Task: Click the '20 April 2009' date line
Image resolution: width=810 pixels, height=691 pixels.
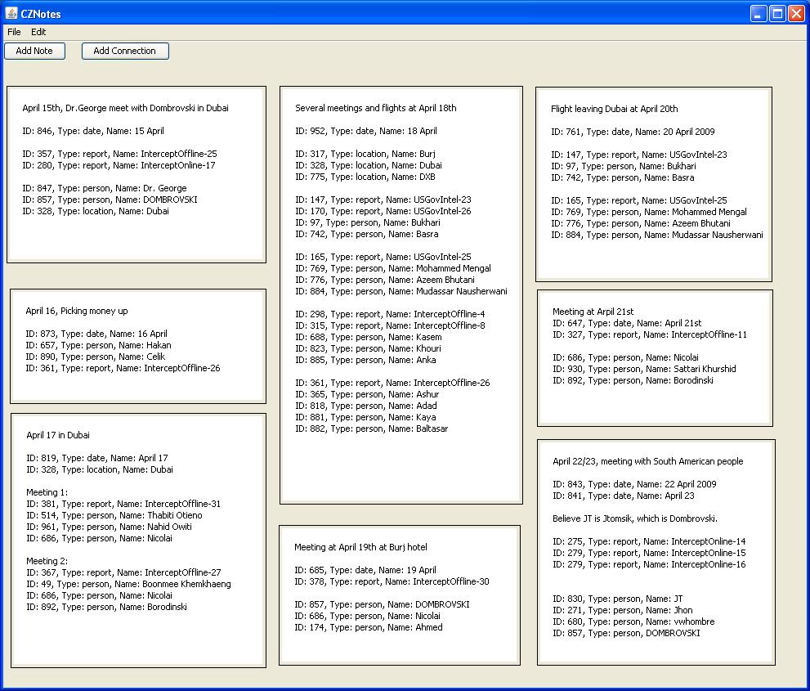Action: pos(633,132)
